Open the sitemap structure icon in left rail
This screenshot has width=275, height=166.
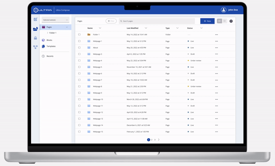(x=35, y=47)
